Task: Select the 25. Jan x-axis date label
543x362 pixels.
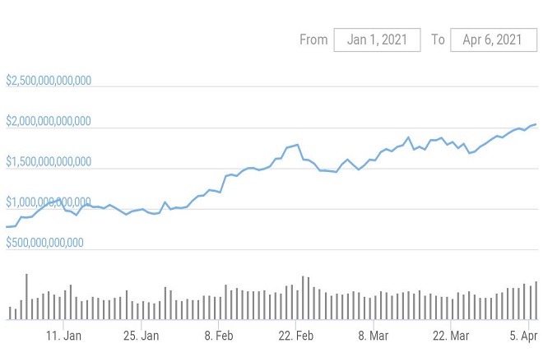Action: [141, 336]
